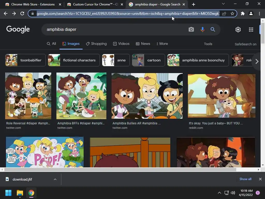Show more chips with right arrow
This screenshot has height=199, width=265.
point(257,61)
